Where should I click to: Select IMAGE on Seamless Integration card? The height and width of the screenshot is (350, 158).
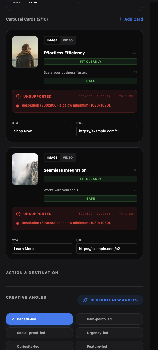52,158
